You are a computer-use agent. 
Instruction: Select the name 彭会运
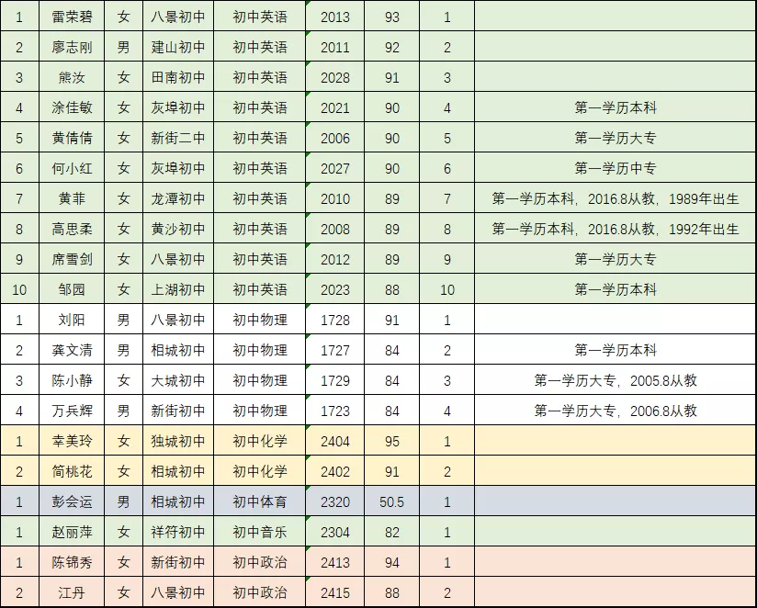coord(72,501)
